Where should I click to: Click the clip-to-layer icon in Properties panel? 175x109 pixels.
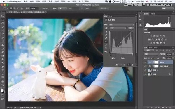[x=116, y=65]
